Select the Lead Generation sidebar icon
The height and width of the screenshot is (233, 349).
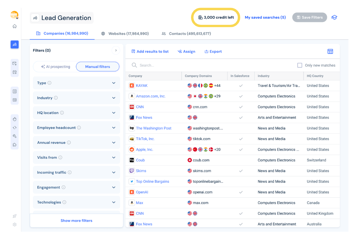(15, 45)
